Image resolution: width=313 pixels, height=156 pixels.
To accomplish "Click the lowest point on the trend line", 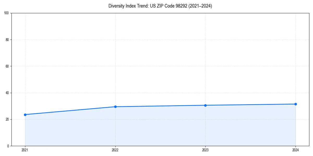I will 25,114.
